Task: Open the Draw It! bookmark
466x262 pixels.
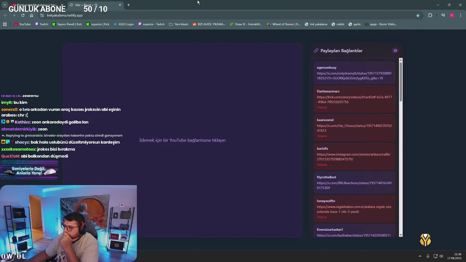Action: coord(246,24)
